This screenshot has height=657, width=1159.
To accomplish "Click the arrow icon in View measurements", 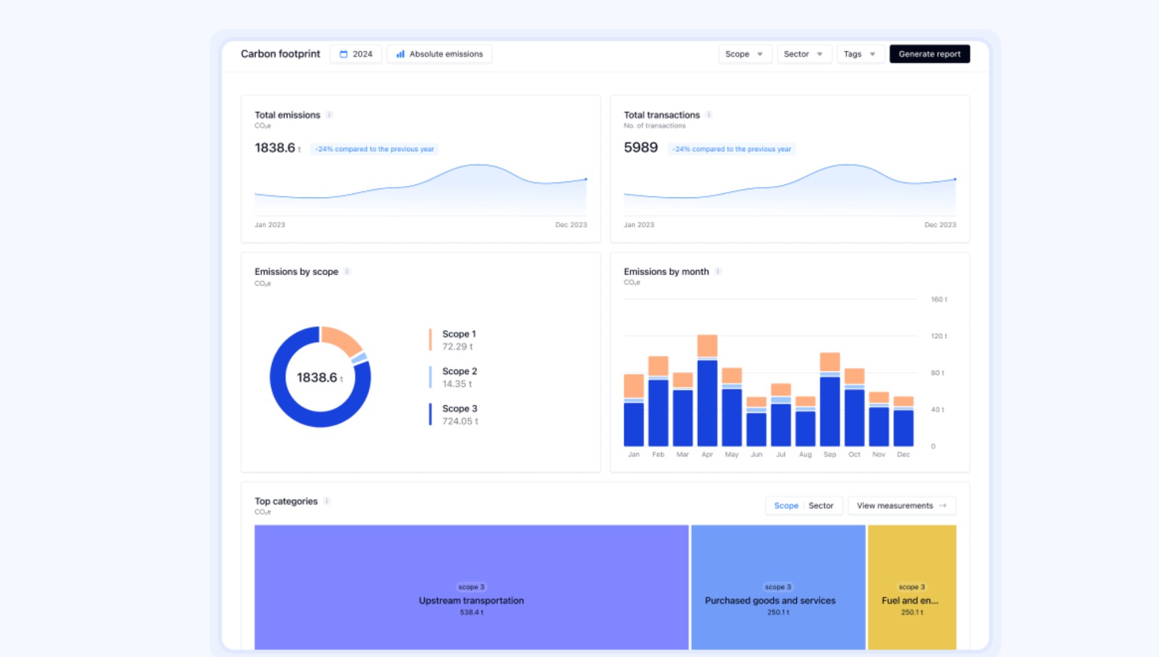I will (943, 506).
